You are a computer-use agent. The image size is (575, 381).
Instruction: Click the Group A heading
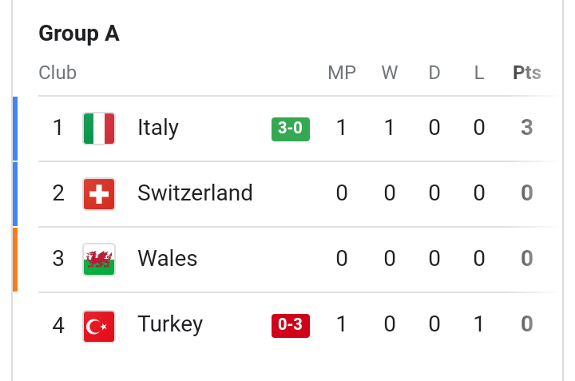coord(79,34)
